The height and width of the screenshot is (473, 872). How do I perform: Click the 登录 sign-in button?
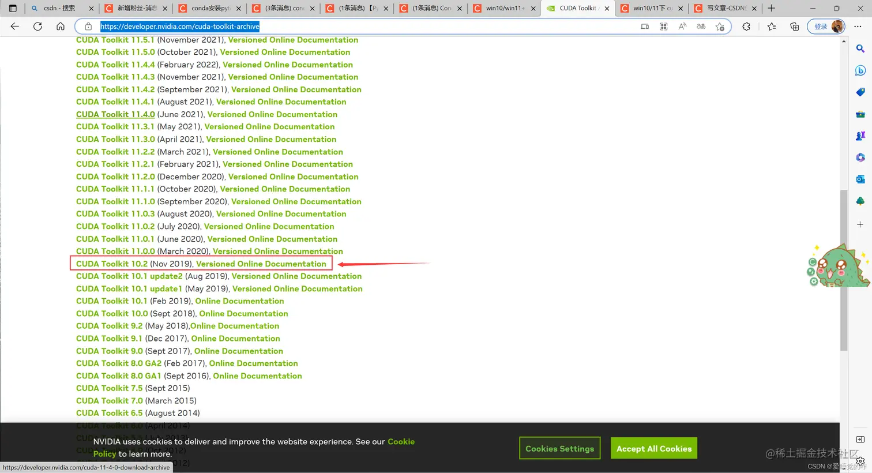coord(826,27)
